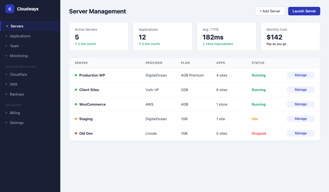Click the Add Server button
This screenshot has height=192, width=329.
tap(270, 11)
